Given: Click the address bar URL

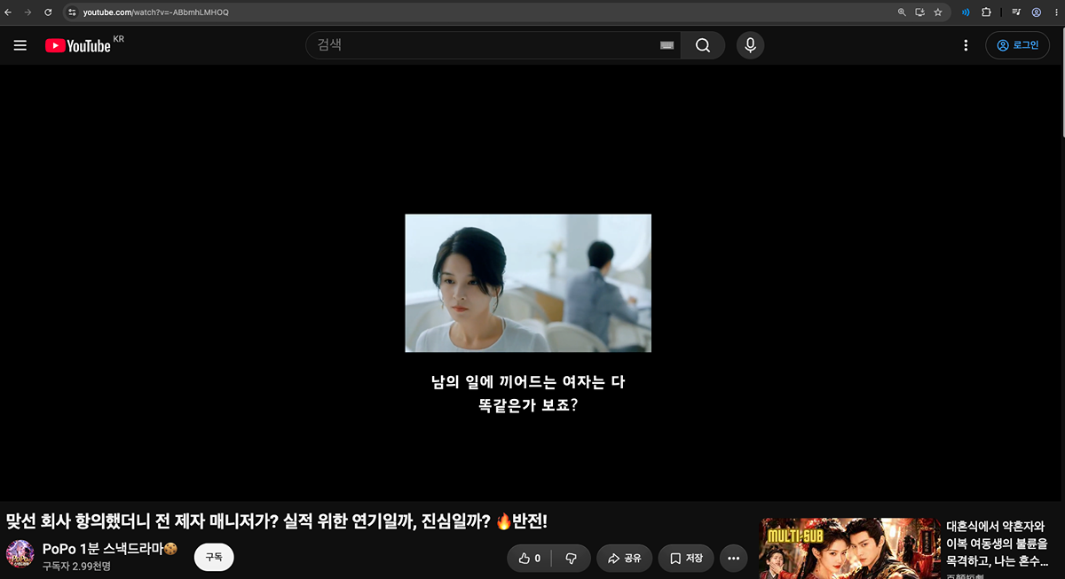Looking at the screenshot, I should [155, 12].
